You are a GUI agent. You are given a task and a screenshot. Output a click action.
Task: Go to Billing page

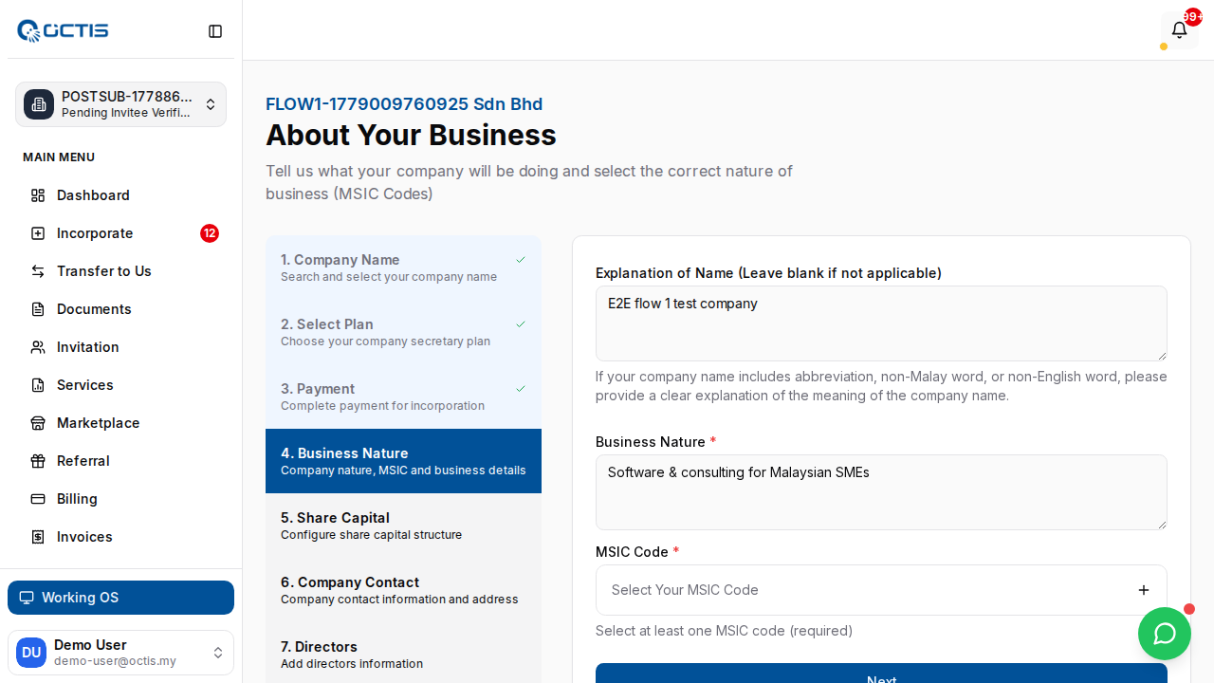point(120,499)
